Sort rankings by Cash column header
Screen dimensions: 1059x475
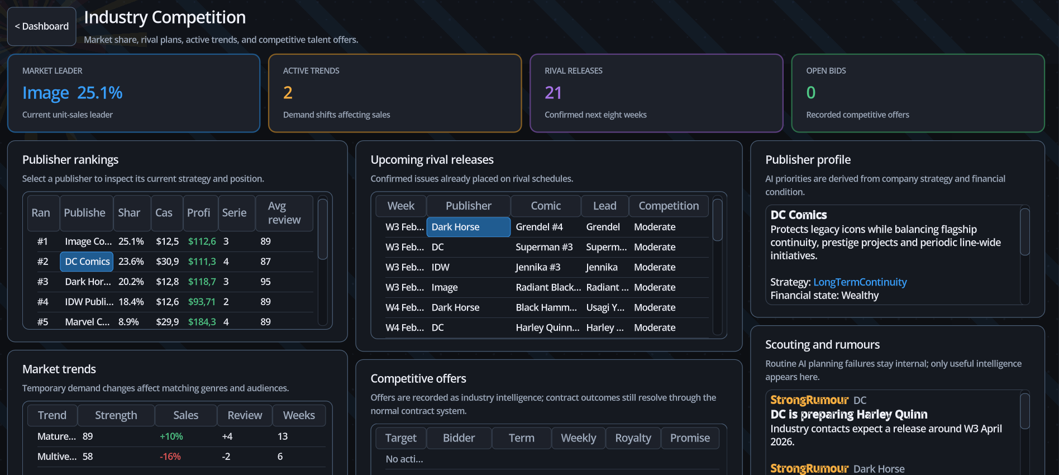pyautogui.click(x=166, y=213)
